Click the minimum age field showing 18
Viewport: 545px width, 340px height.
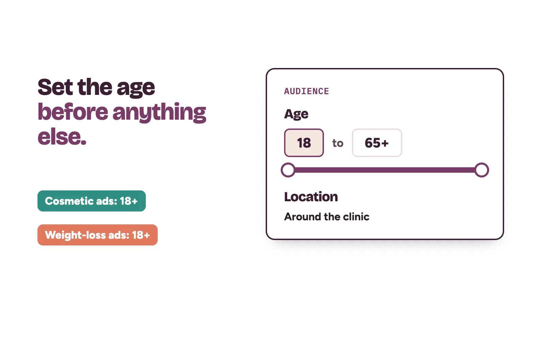pyautogui.click(x=304, y=143)
